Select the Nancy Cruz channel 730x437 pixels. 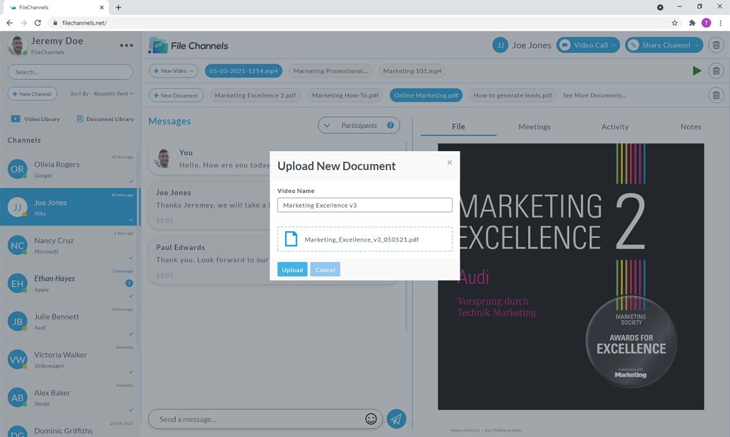(69, 246)
